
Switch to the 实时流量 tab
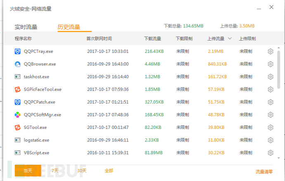26,27
